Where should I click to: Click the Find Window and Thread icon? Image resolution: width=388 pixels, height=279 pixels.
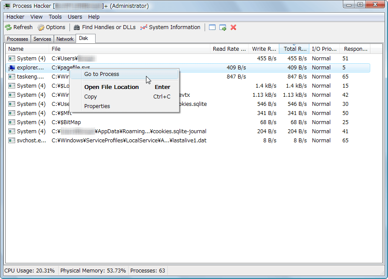(x=223, y=27)
